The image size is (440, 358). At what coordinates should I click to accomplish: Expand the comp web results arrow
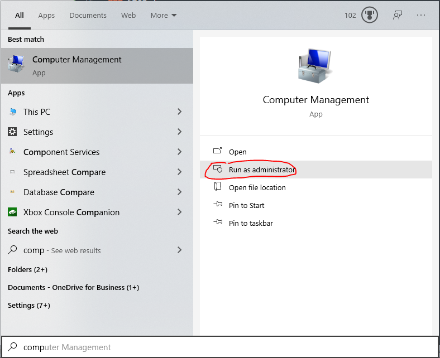(x=180, y=250)
